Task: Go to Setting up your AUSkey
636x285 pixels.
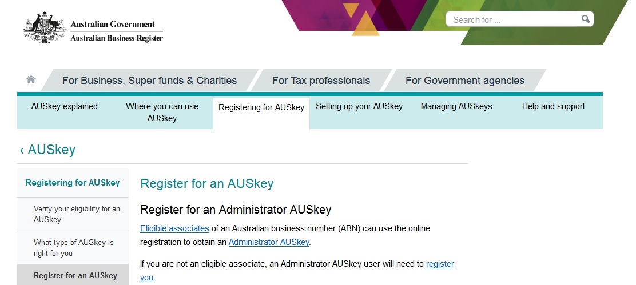Action: click(x=359, y=106)
